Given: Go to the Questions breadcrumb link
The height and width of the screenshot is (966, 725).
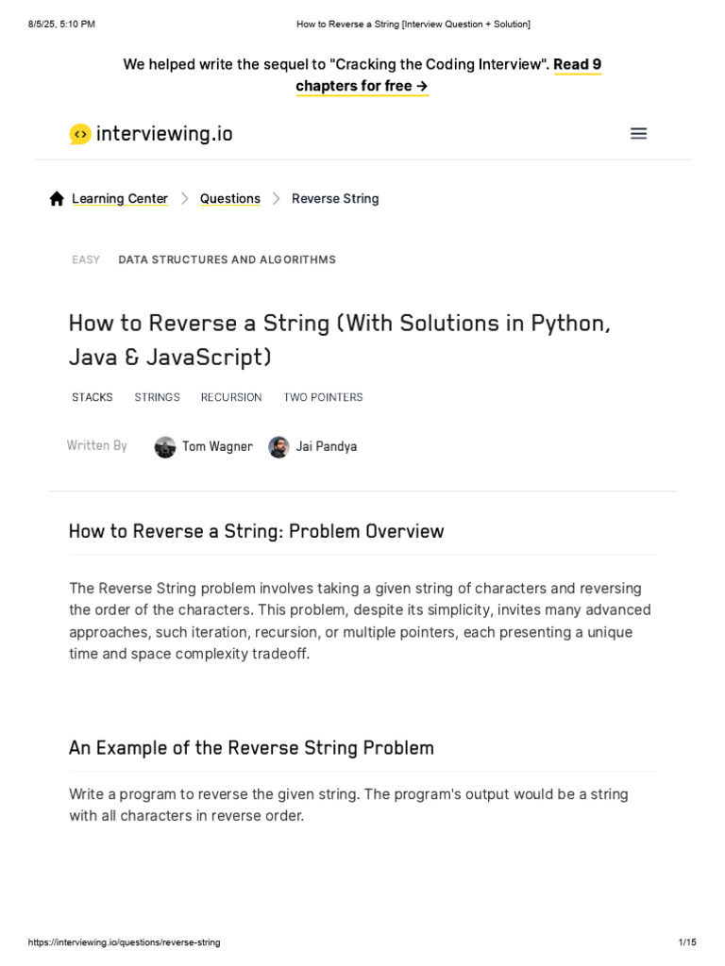Looking at the screenshot, I should point(229,199).
